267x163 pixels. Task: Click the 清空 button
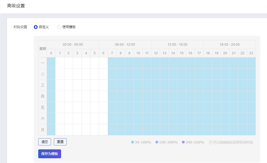45,142
